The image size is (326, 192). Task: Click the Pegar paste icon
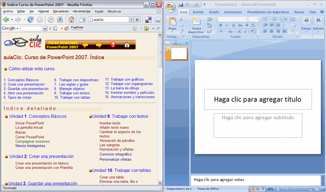point(173,23)
